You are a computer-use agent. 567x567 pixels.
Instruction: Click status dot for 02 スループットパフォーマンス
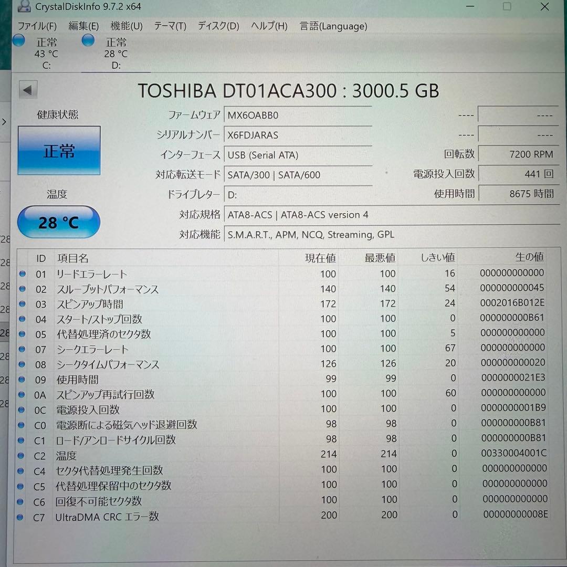[x=23, y=289]
